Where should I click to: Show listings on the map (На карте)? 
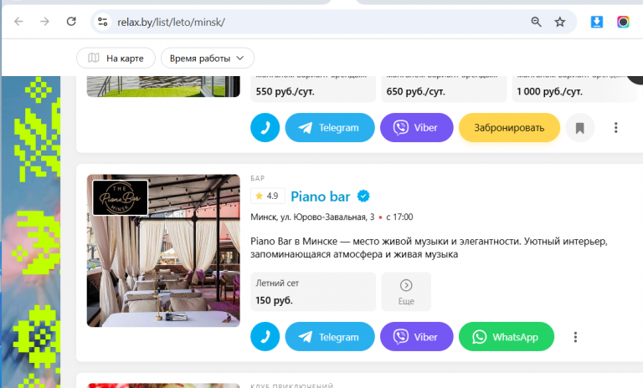[x=116, y=59]
